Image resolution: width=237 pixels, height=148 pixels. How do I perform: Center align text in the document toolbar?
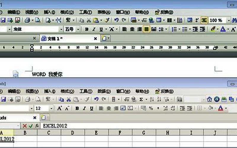point(132,29)
